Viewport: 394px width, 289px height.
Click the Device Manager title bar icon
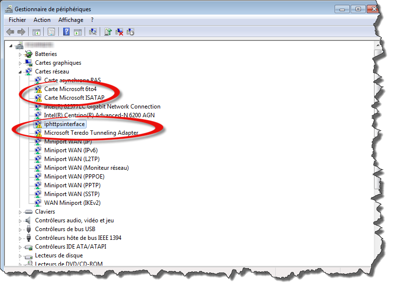9,9
